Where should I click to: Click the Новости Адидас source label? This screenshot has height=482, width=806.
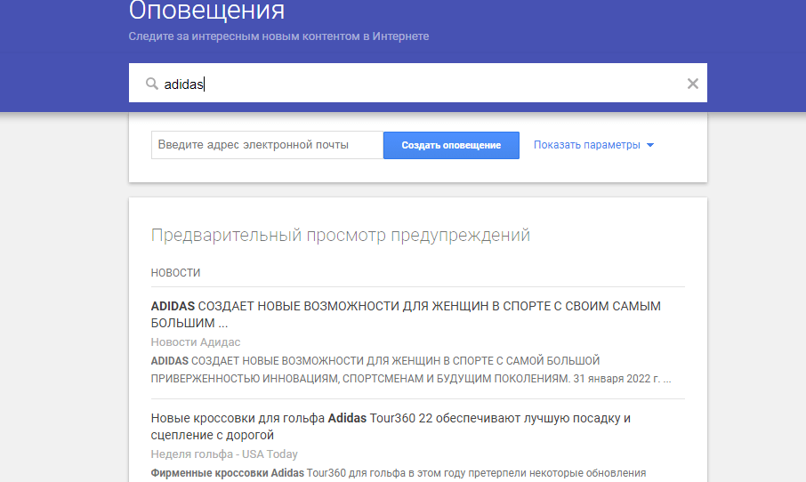click(196, 342)
